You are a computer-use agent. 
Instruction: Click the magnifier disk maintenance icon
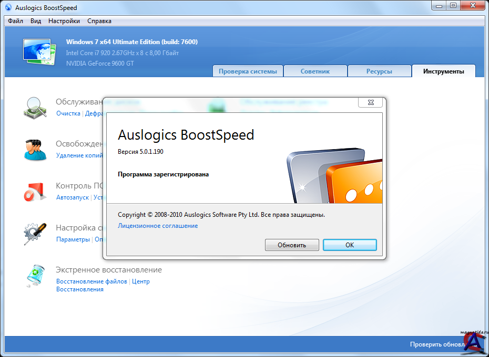coord(35,107)
